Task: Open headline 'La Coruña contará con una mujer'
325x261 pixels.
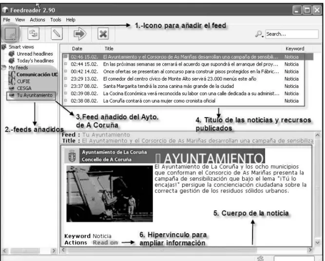Action: click(159, 100)
